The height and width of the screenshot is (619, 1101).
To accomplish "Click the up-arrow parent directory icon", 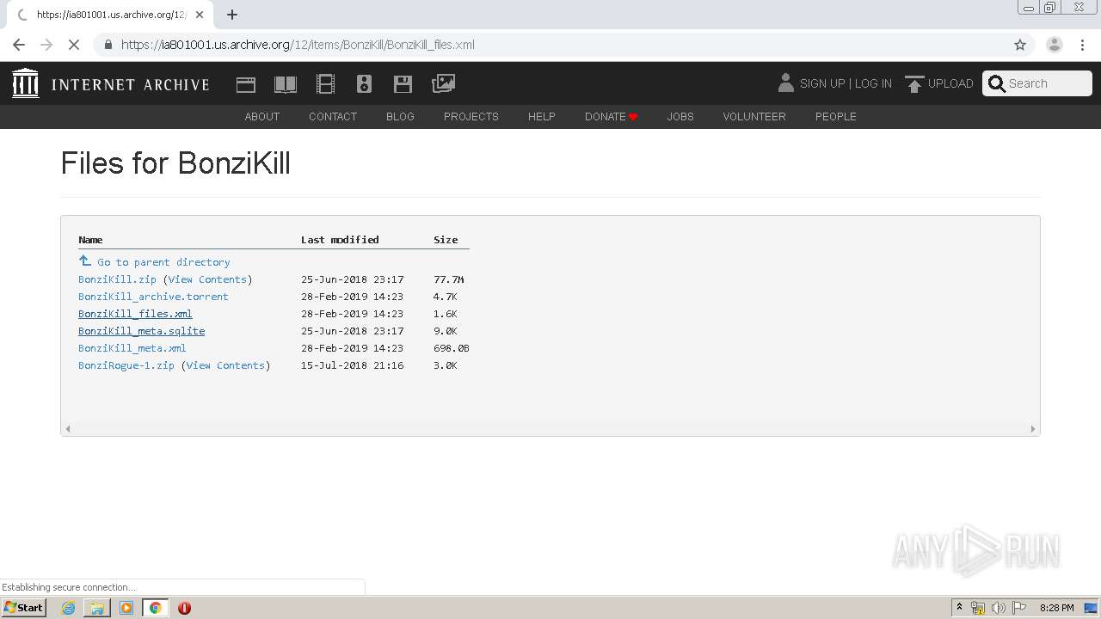I will coord(84,260).
